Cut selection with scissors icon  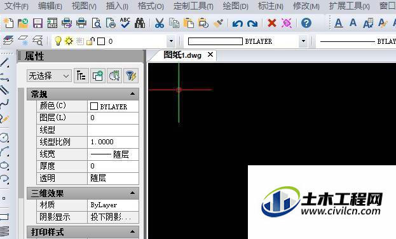(159, 23)
